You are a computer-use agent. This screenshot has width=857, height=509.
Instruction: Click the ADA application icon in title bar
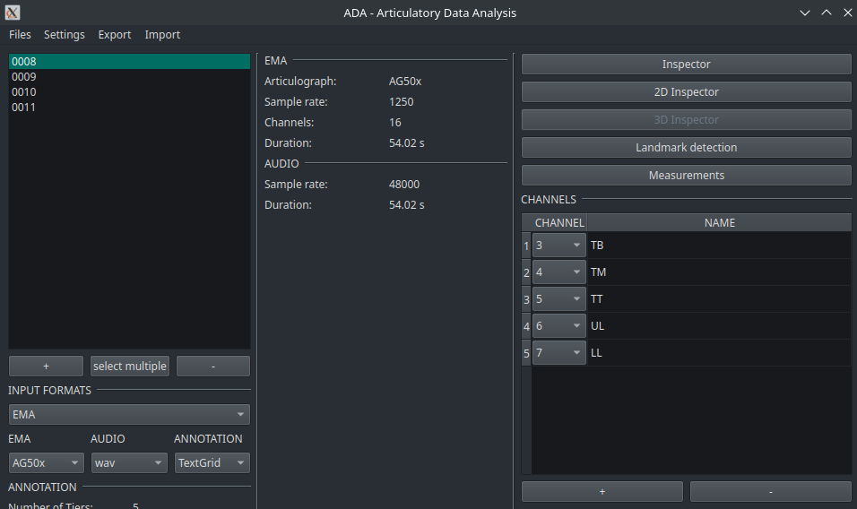(x=13, y=13)
